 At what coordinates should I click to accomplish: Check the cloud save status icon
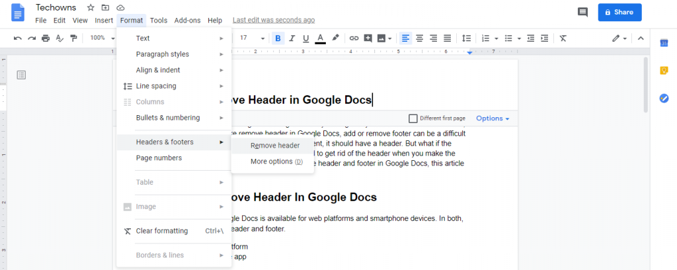point(120,7)
